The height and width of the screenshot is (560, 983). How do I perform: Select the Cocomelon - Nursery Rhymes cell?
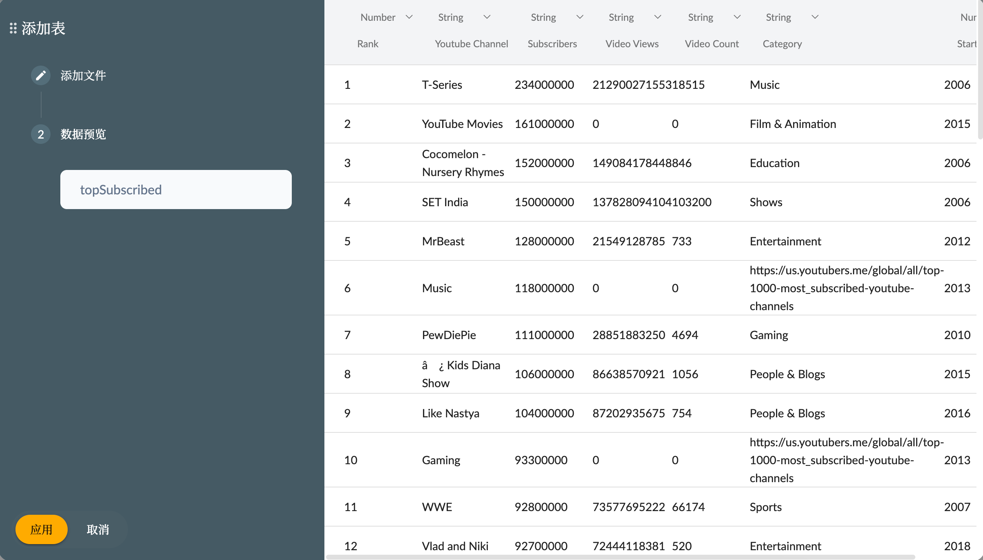tap(463, 163)
